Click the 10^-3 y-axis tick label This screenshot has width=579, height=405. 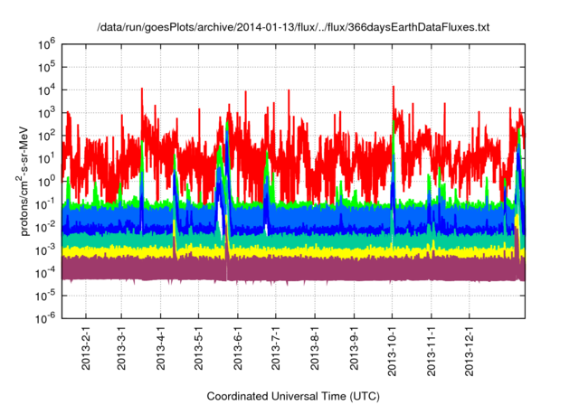click(45, 250)
